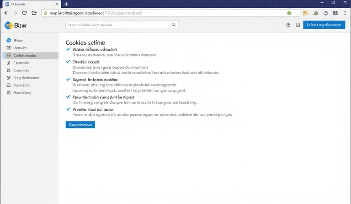This screenshot has height=204, width=351.
Task: Click the padlock icon in the address bar
Action: [45, 13]
